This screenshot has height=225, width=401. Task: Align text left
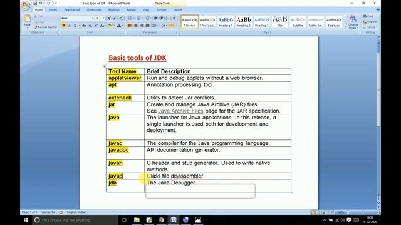click(x=130, y=26)
